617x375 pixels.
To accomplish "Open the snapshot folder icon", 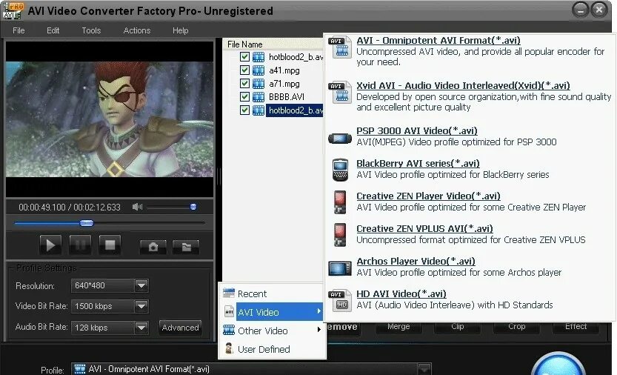I will 186,247.
